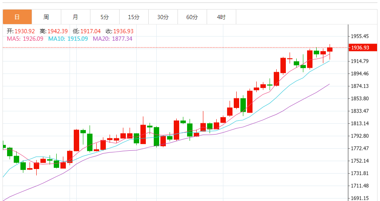Click the 高:1942.39 high price readout
Image resolution: width=380 pixels, height=201 pixels.
point(54,31)
